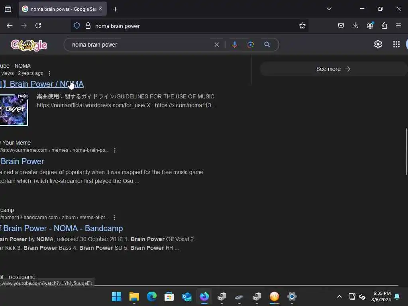Expand the list all tabs chevron
The image size is (408, 306).
pyautogui.click(x=329, y=9)
